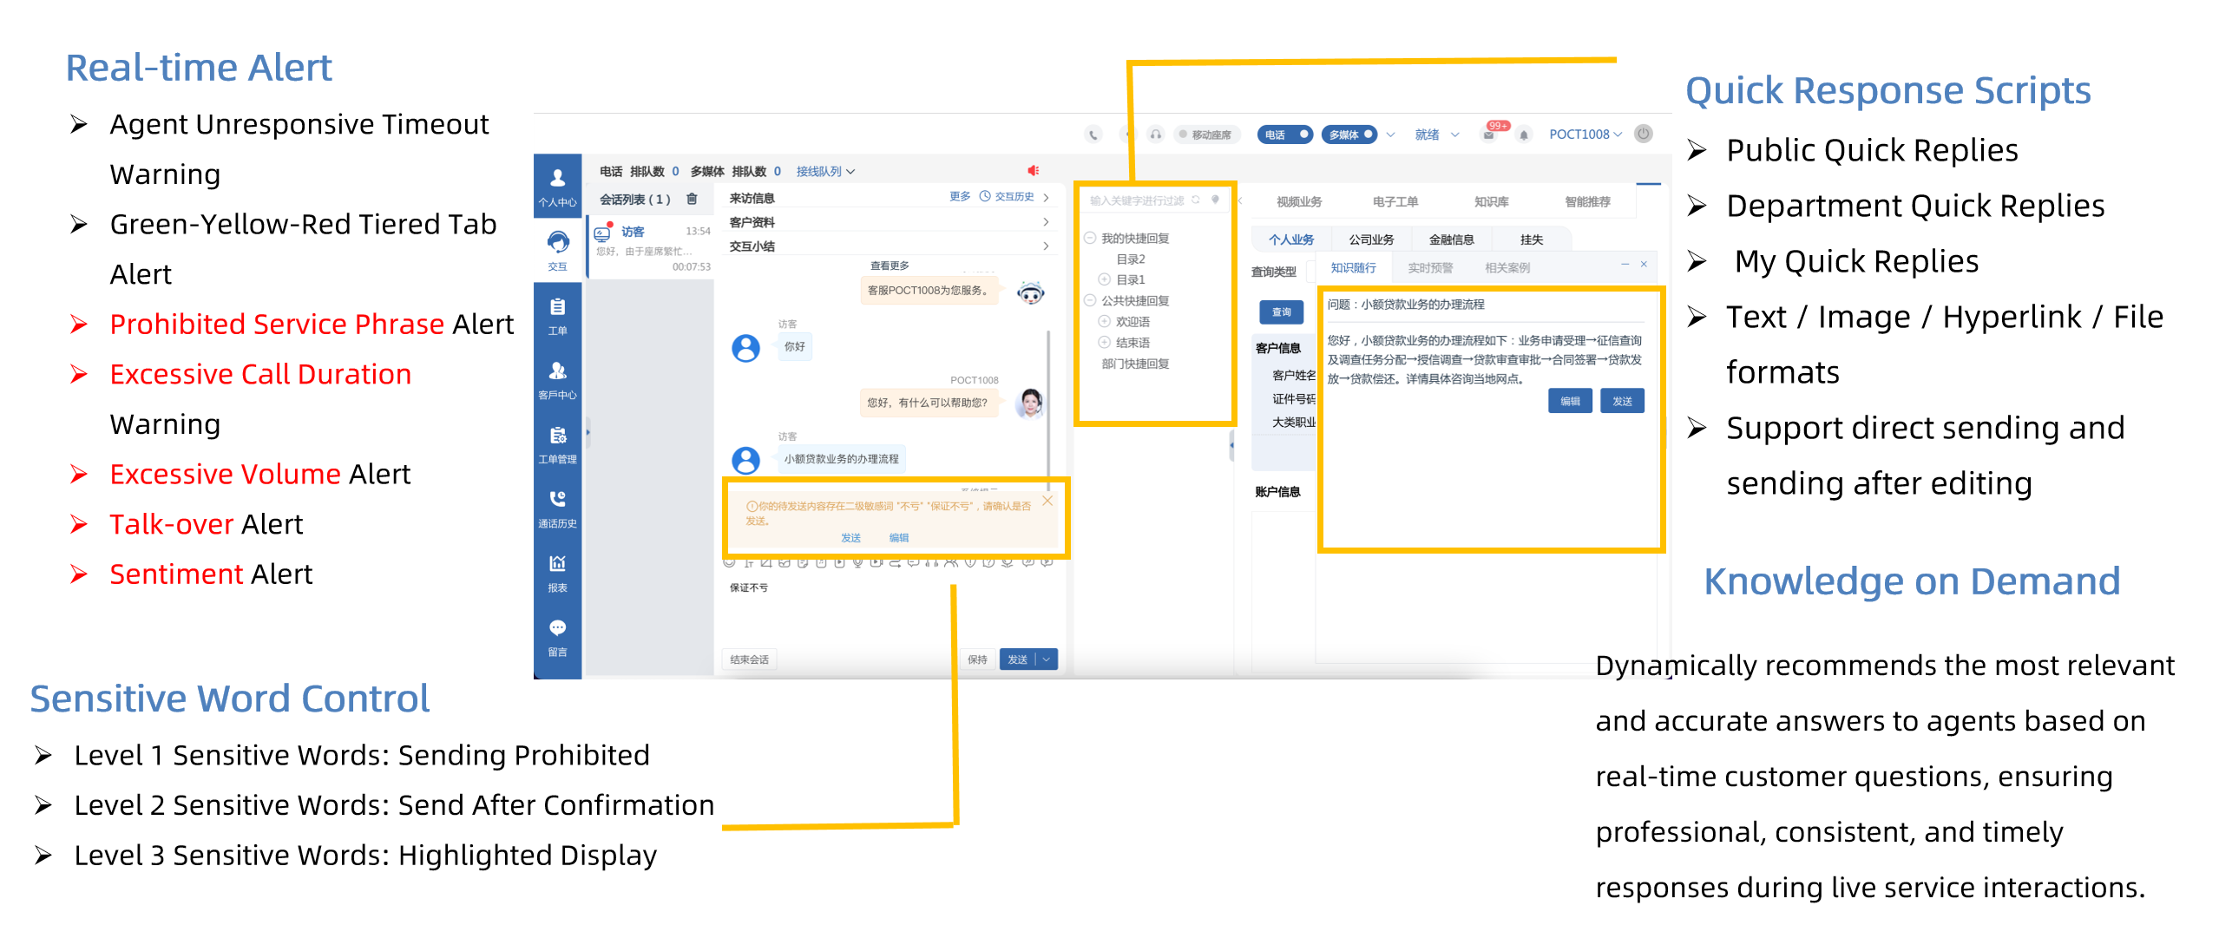Viewport: 2219px width, 925px height.
Task: Open the 留言 messages sidebar icon
Action: pyautogui.click(x=557, y=637)
